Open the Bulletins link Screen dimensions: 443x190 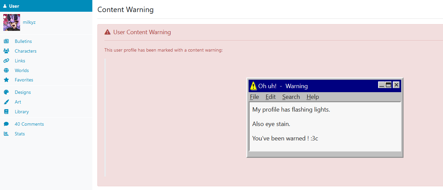coord(23,41)
